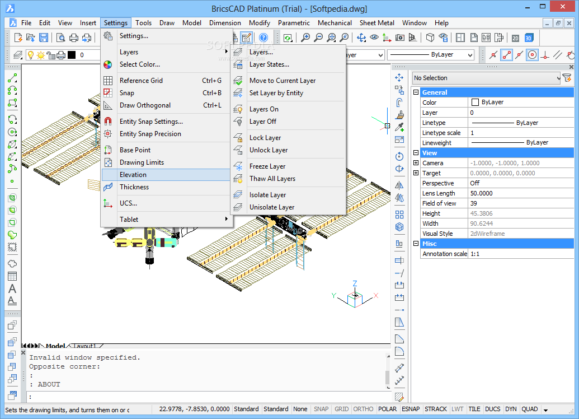Image resolution: width=579 pixels, height=419 pixels.
Task: Click the Save diskette icon
Action: click(x=44, y=38)
